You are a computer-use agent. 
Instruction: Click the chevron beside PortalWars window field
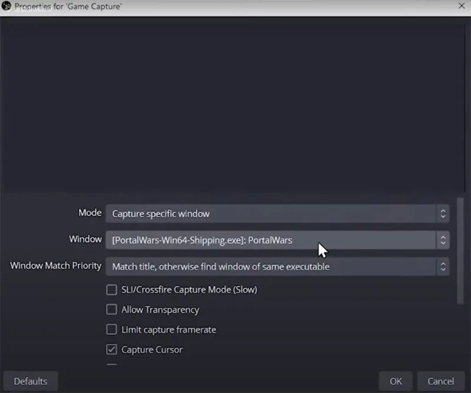443,240
